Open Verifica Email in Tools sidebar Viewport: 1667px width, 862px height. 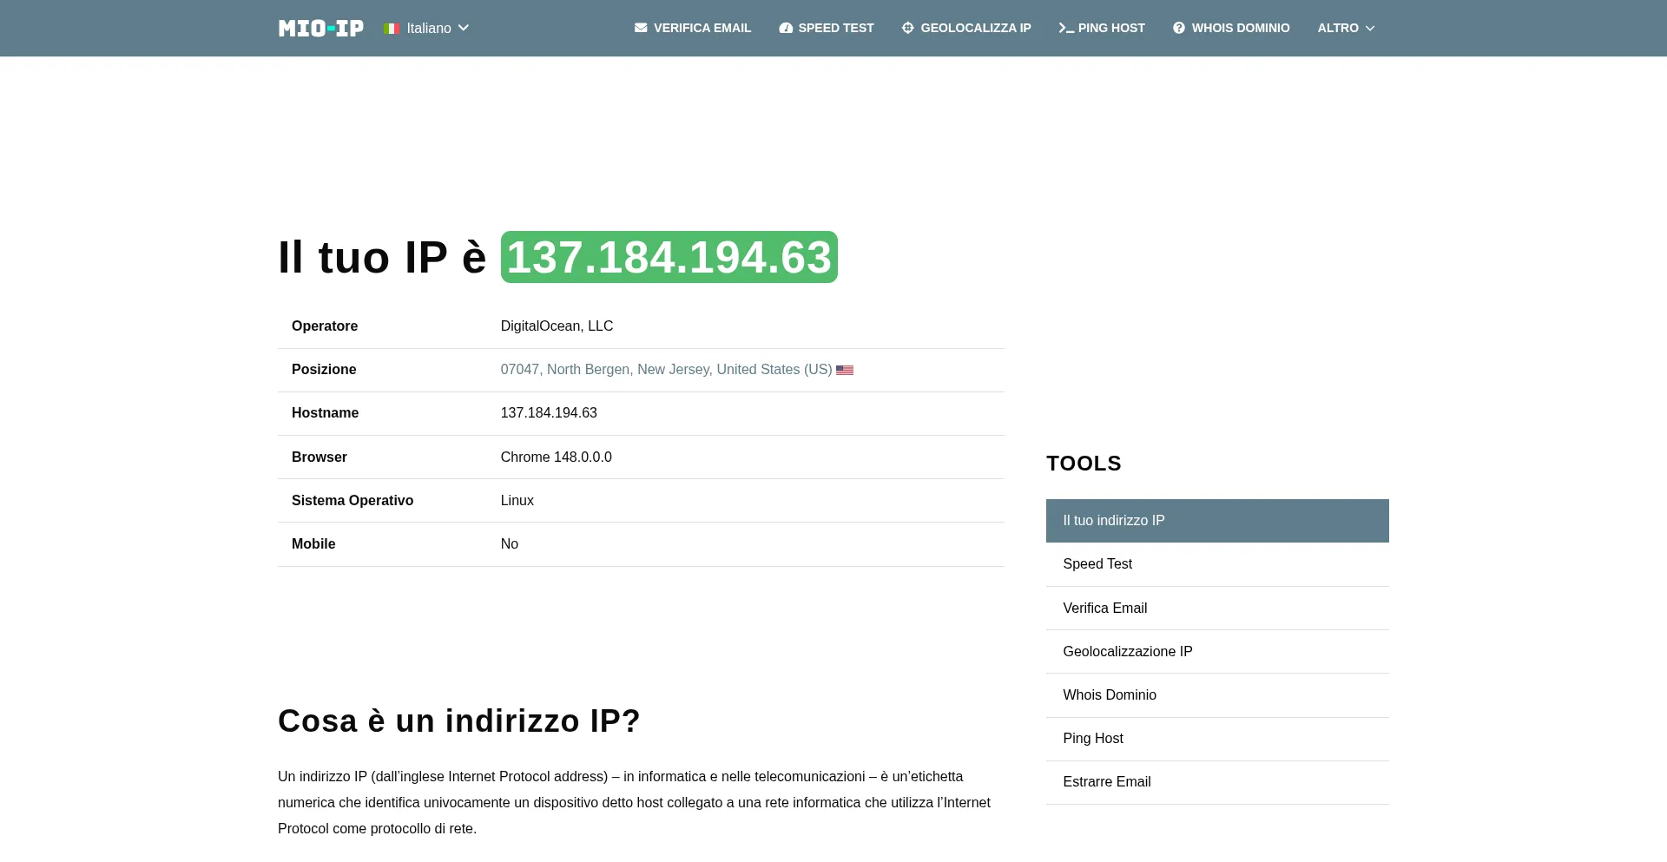pyautogui.click(x=1217, y=609)
